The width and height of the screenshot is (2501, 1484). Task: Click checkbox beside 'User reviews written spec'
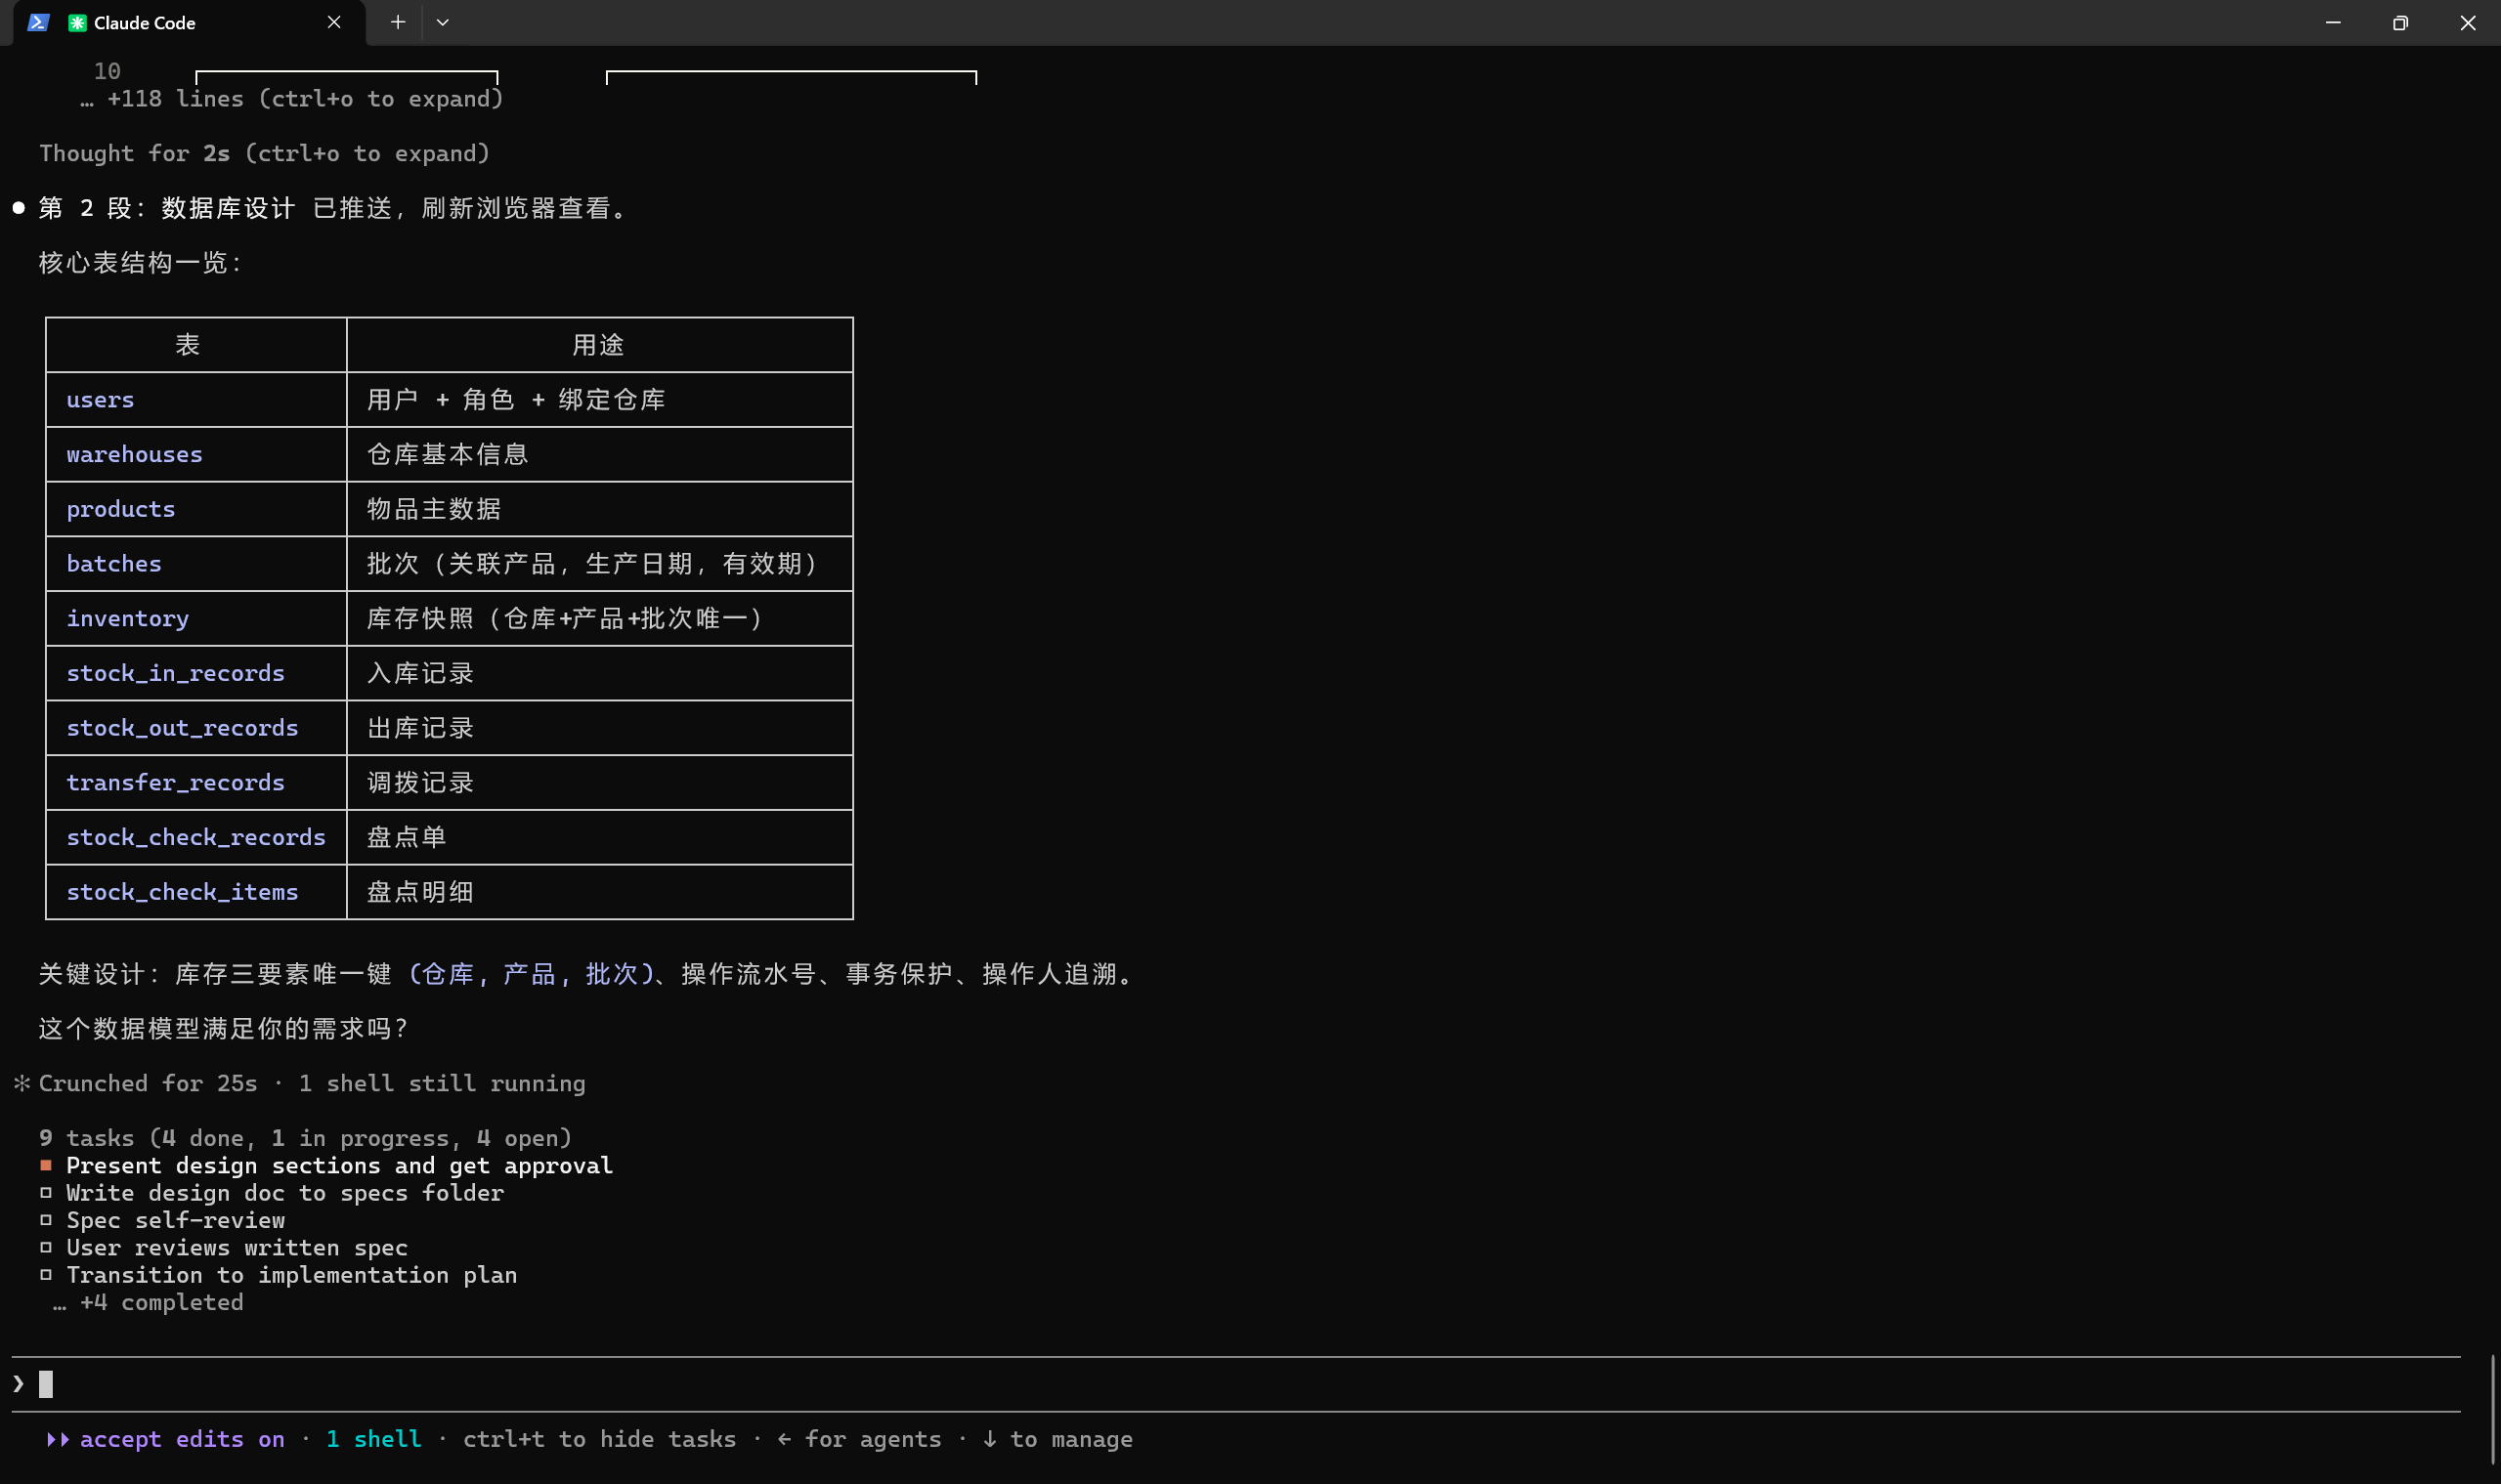(46, 1248)
